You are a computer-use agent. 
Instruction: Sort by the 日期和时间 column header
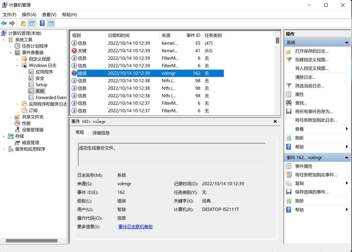click(x=132, y=35)
